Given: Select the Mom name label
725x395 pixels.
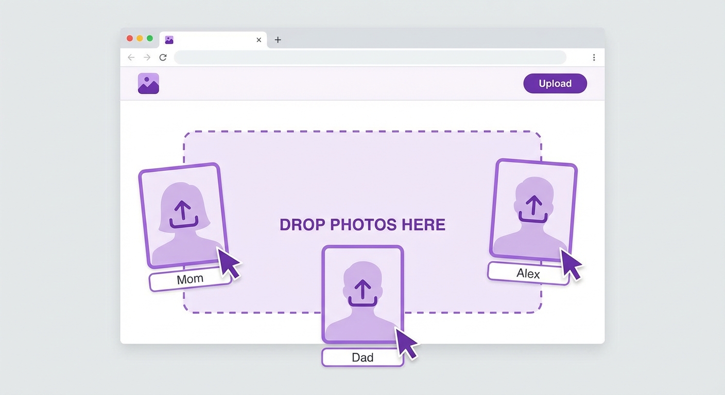Looking at the screenshot, I should pyautogui.click(x=190, y=279).
